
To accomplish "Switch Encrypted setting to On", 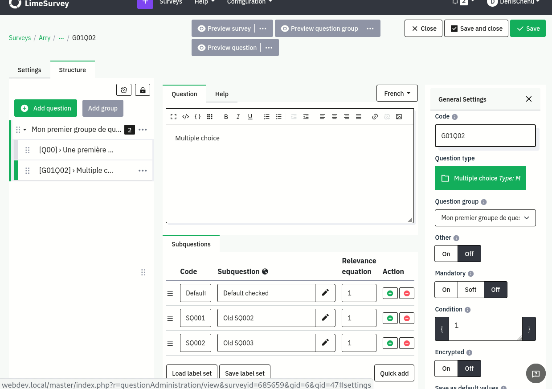I will pyautogui.click(x=446, y=369).
